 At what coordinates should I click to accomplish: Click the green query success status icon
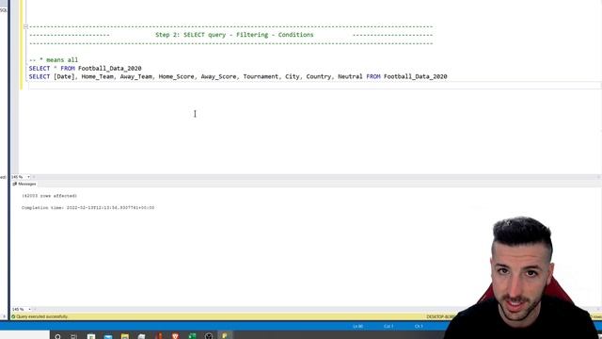pos(13,316)
